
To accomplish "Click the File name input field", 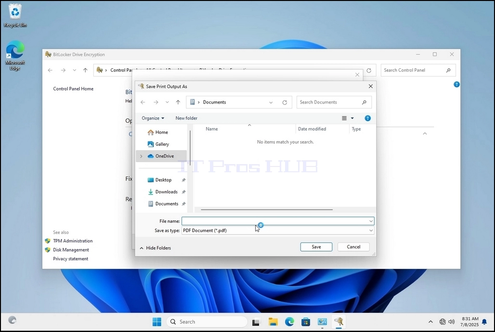I will tap(274, 221).
